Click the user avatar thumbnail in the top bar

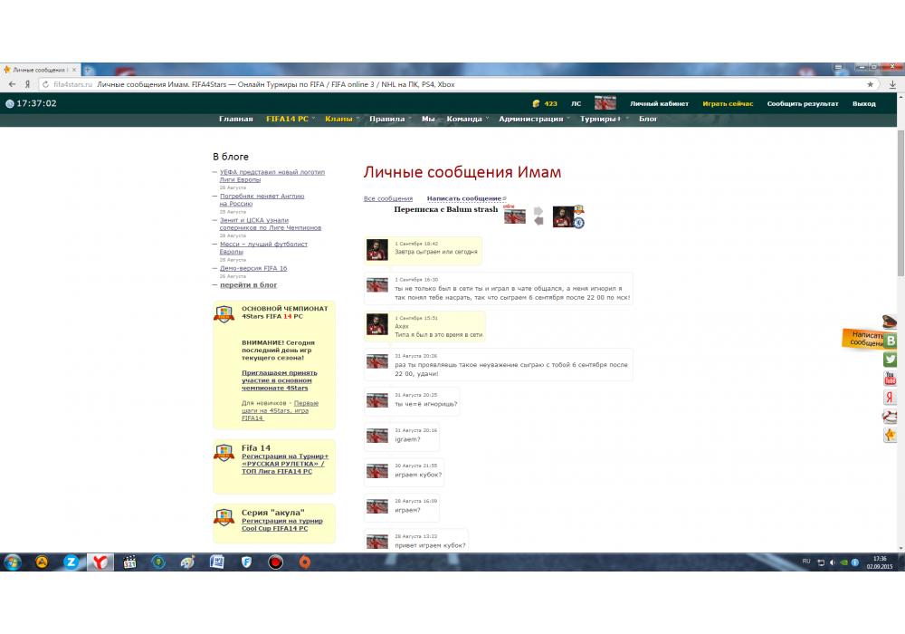605,103
